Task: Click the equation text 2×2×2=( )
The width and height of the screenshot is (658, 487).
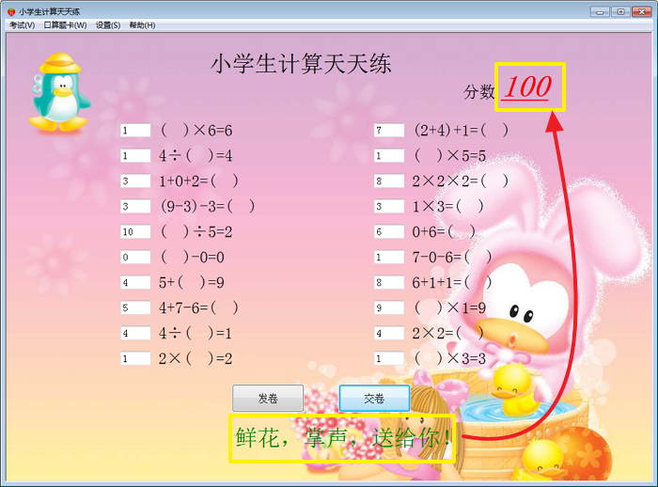Action: click(x=461, y=181)
